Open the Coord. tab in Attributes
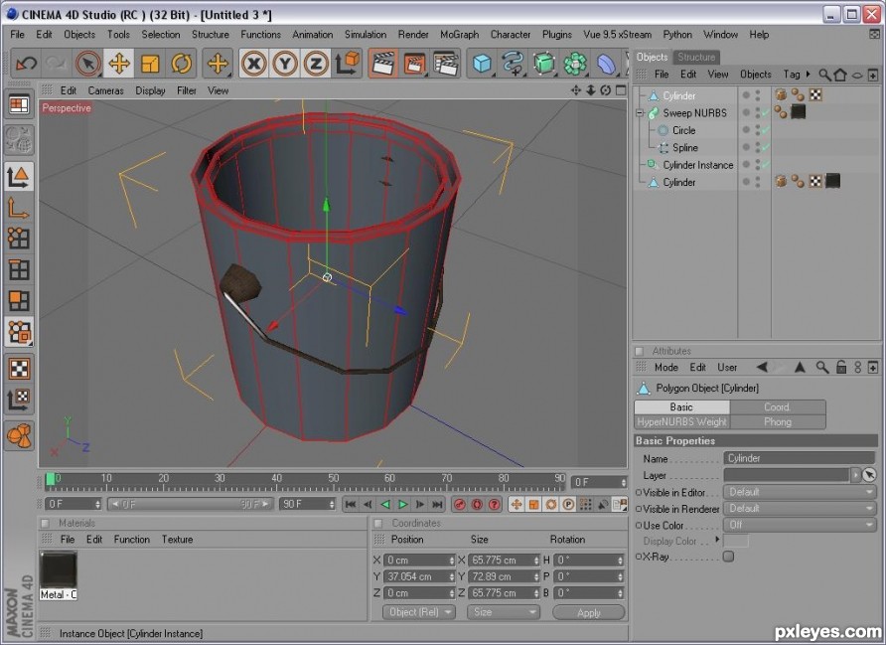Image resolution: width=886 pixels, height=645 pixels. point(778,407)
